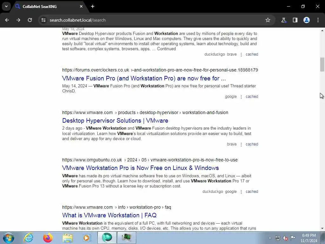Screen dimensions: 325x244
Task: Open cached link for omgubuntu result
Action: (x=252, y=192)
